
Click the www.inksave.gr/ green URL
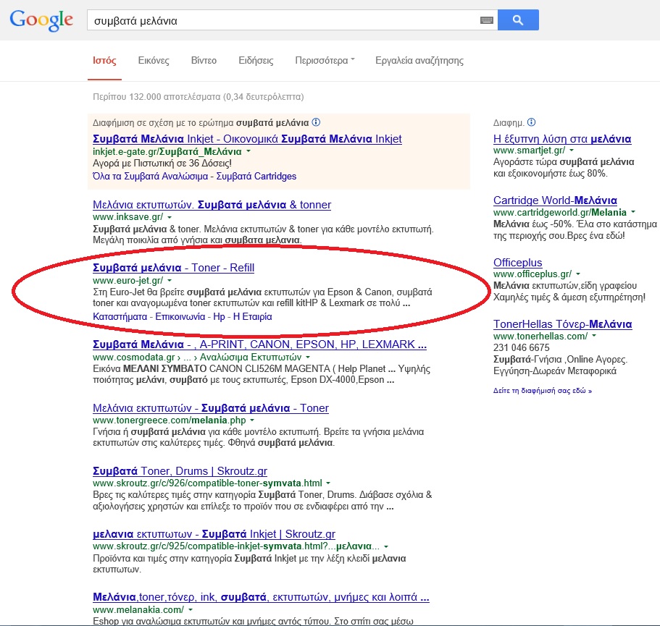[x=128, y=217]
